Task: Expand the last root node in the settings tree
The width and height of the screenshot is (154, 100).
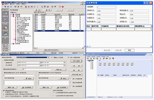Action: [11, 44]
